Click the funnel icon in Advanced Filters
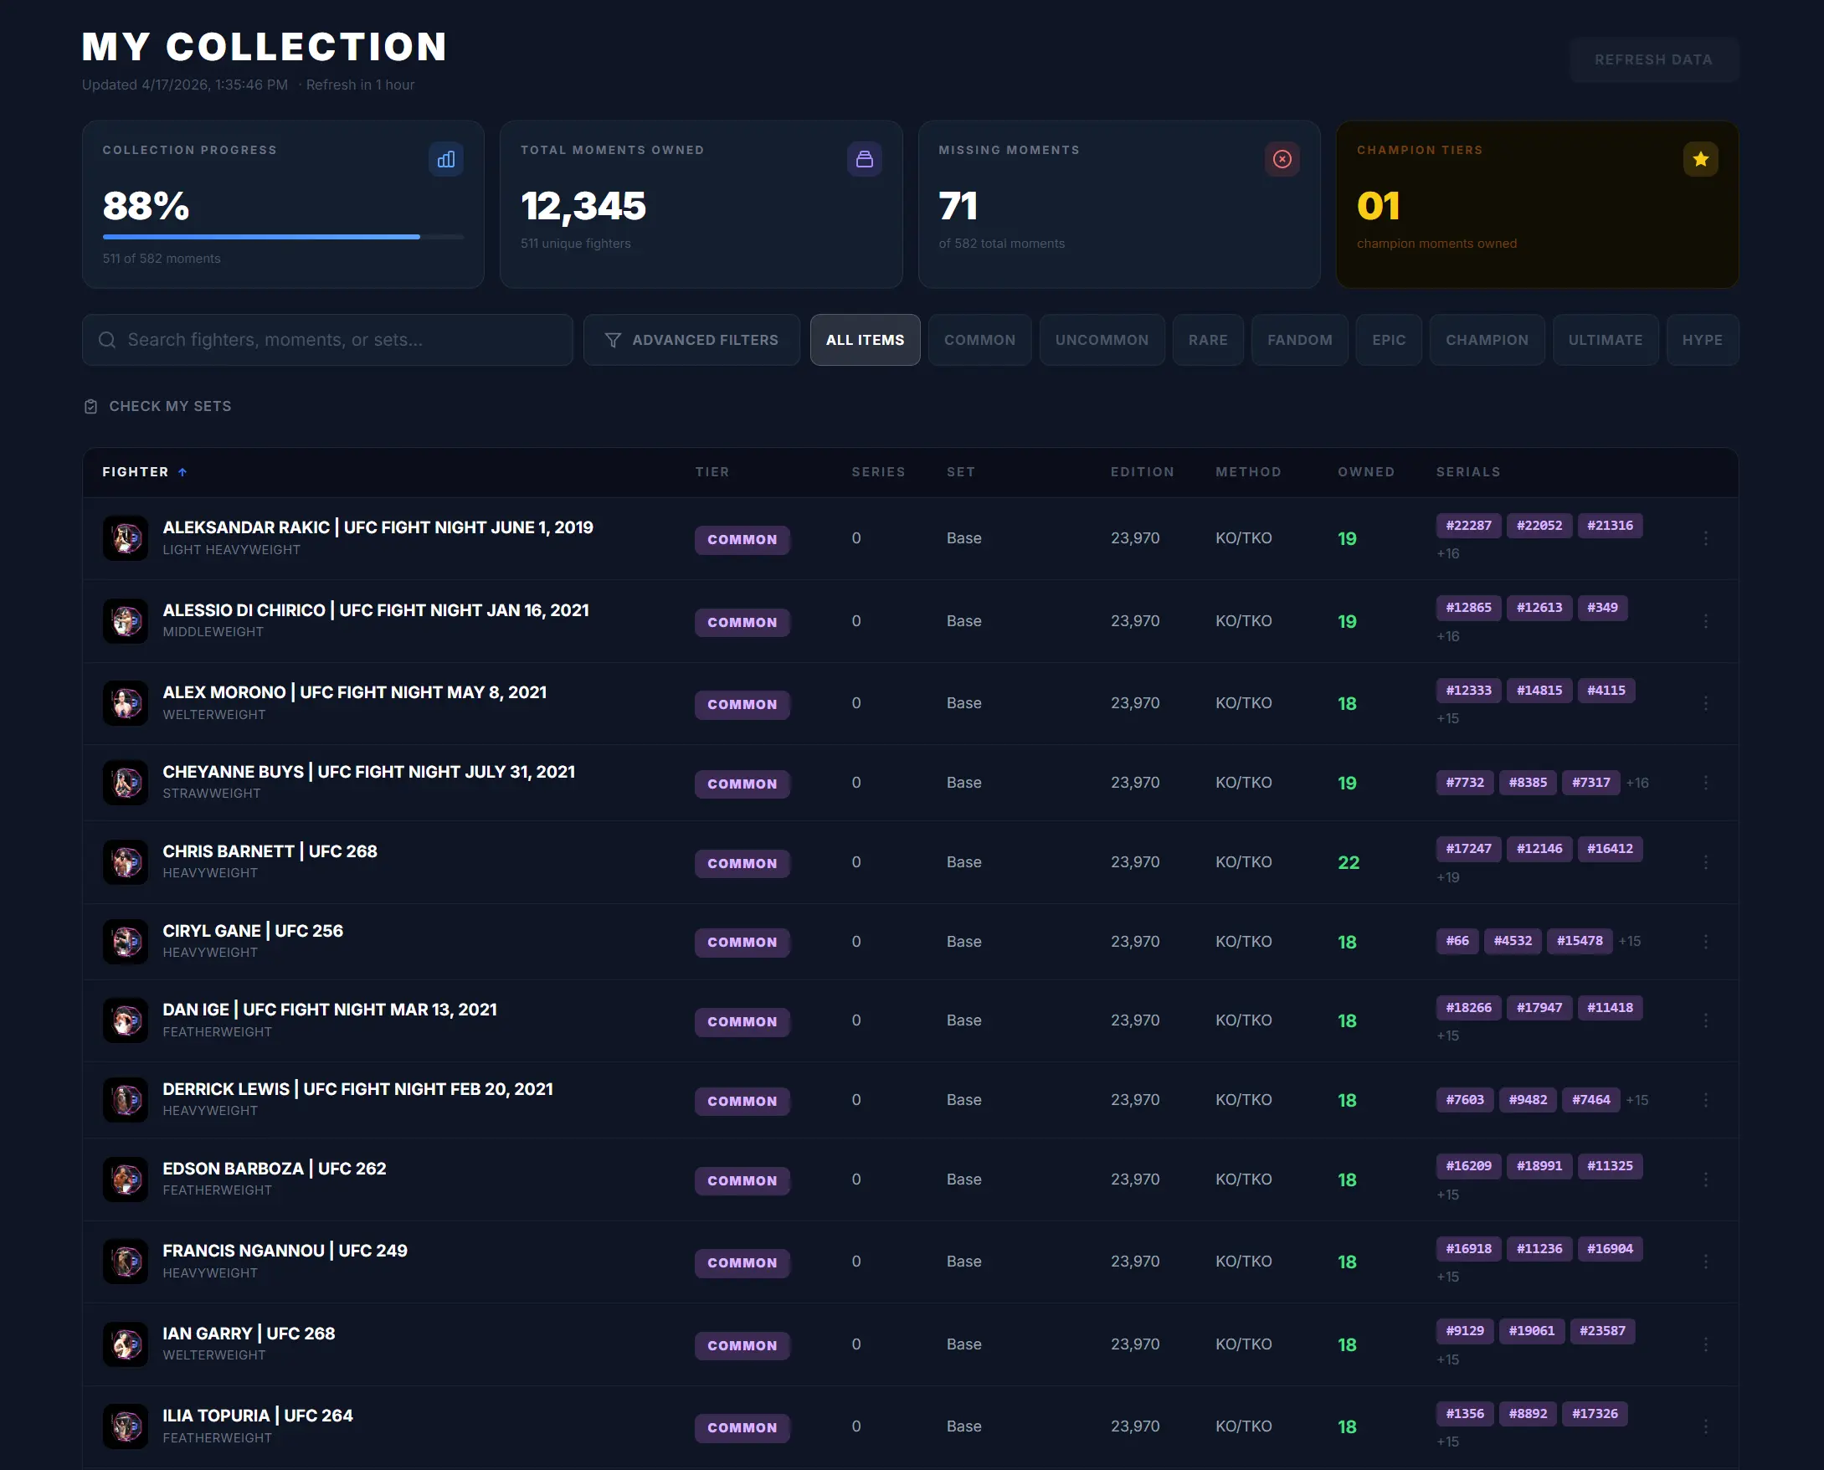 pos(613,341)
